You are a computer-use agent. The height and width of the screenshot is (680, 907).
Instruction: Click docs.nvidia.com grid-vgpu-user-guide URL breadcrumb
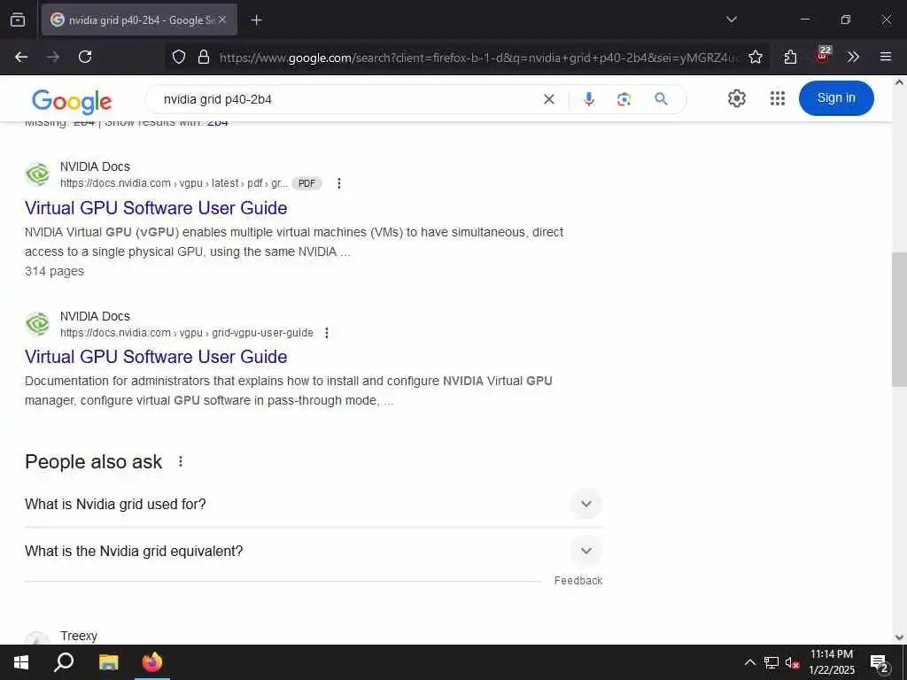pyautogui.click(x=186, y=333)
